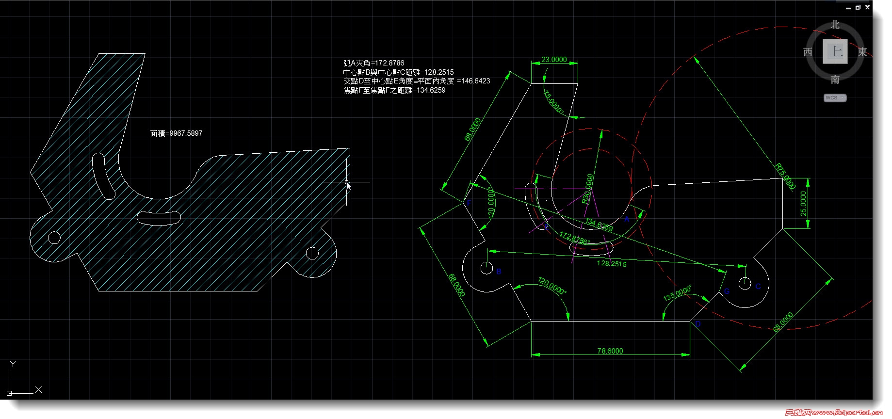Select the R75.0000 radius dimension
Image resolution: width=892 pixels, height=419 pixels.
[x=785, y=176]
